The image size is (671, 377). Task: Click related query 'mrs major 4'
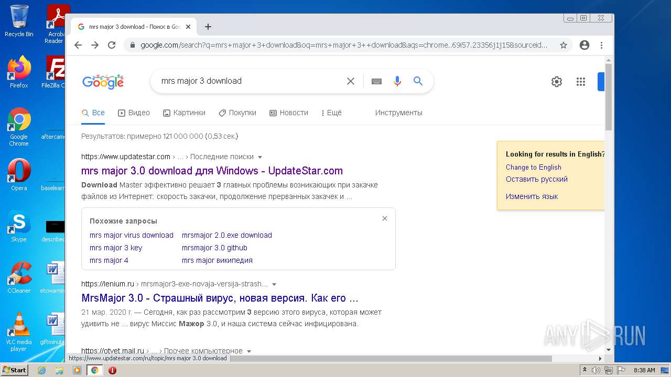(x=109, y=260)
